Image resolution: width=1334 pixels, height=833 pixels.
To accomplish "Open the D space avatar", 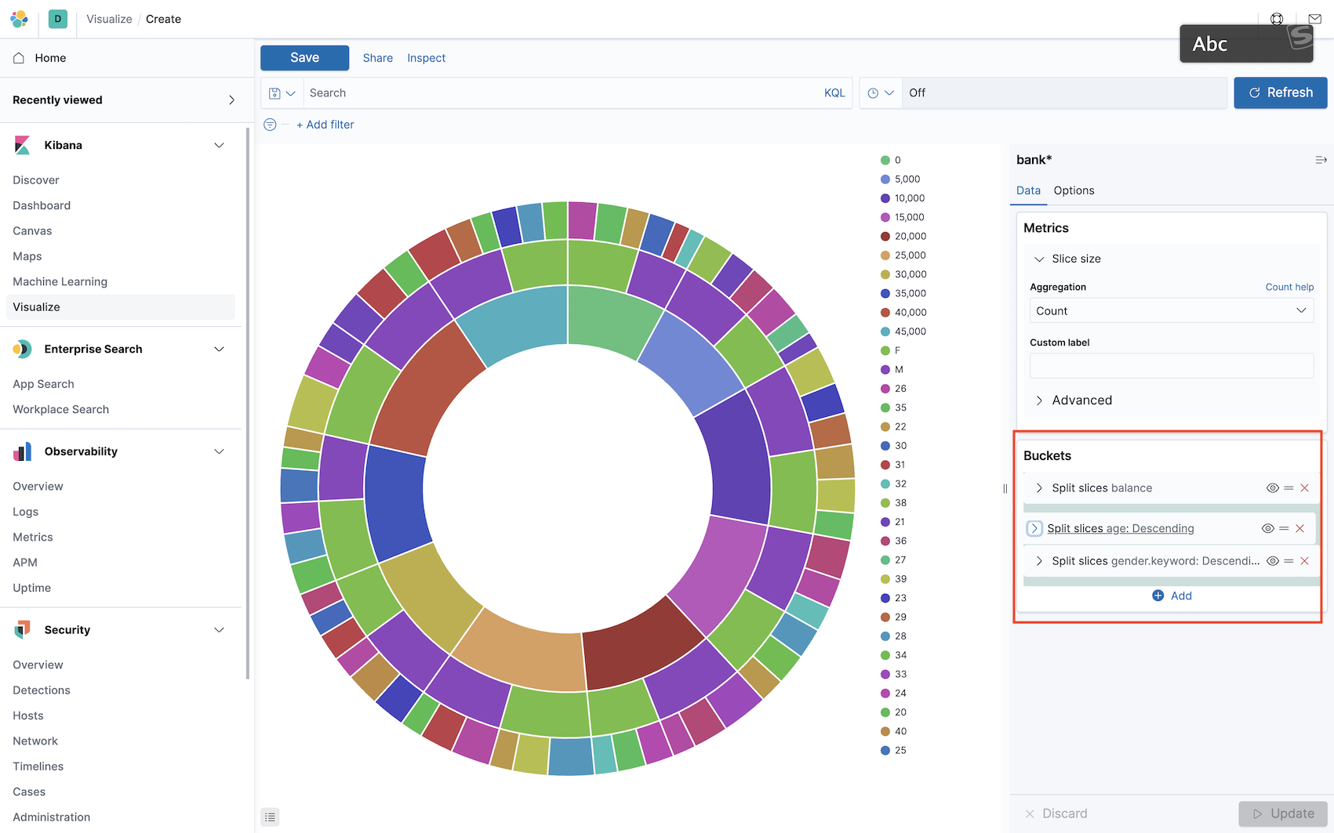I will (58, 19).
